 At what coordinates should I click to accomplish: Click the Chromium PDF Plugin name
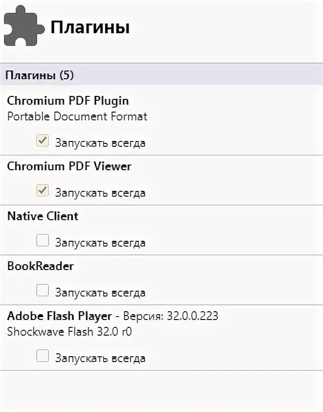coord(68,101)
